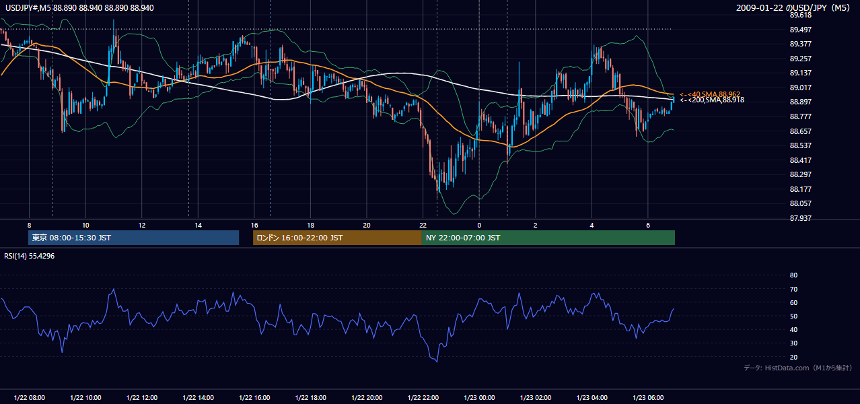Screen dimensions: 860x404
Task: Click price axis value 89.497
Action: pyautogui.click(x=800, y=30)
